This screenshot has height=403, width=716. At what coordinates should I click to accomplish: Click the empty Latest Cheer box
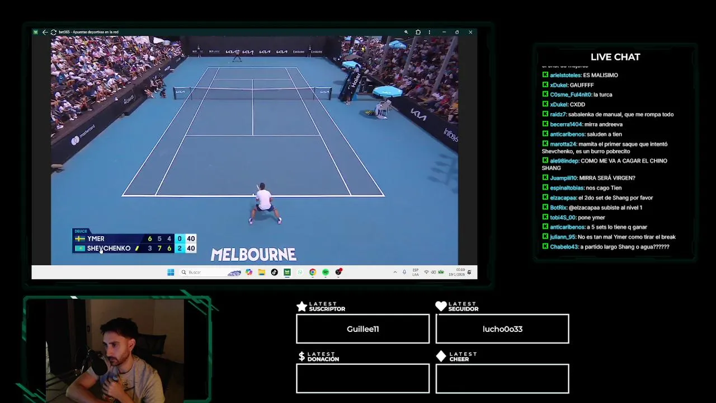click(x=502, y=378)
